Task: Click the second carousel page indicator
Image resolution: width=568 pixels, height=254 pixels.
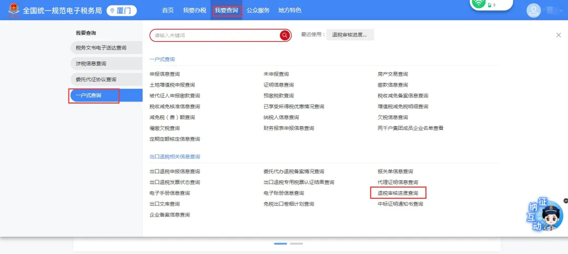Action: coord(297,243)
